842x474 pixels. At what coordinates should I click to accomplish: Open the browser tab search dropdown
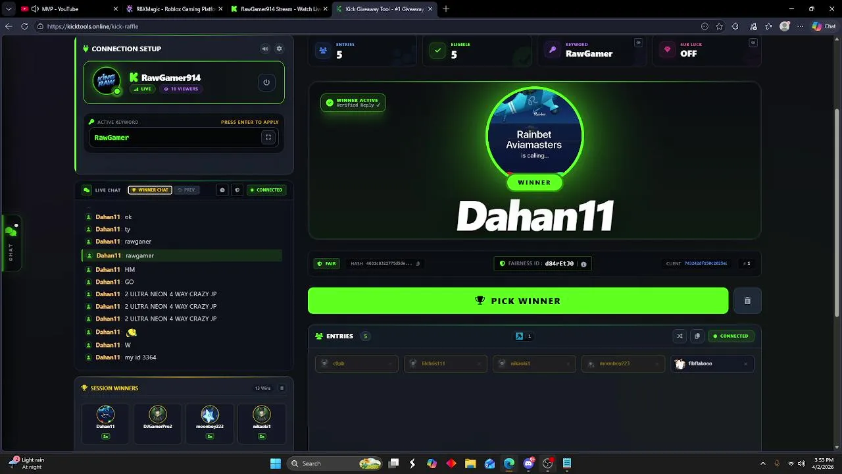tap(9, 9)
